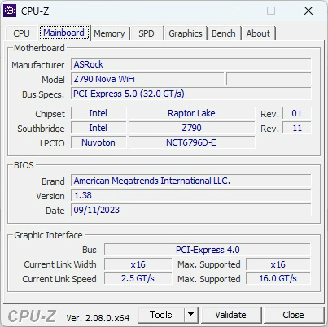This screenshot has width=328, height=327.
Task: Click the BIOS Date 09/11/2023 value
Action: [x=191, y=210]
